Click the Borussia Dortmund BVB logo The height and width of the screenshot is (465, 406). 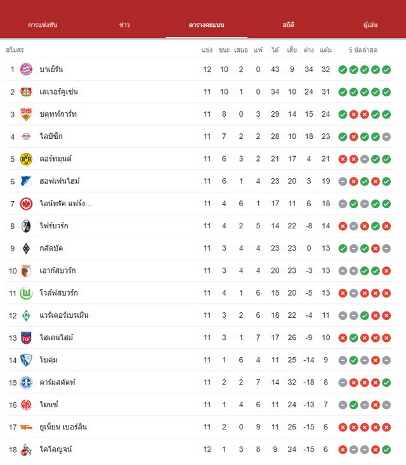[x=26, y=159]
